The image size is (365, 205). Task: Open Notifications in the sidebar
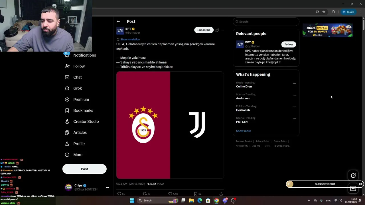[x=80, y=55]
